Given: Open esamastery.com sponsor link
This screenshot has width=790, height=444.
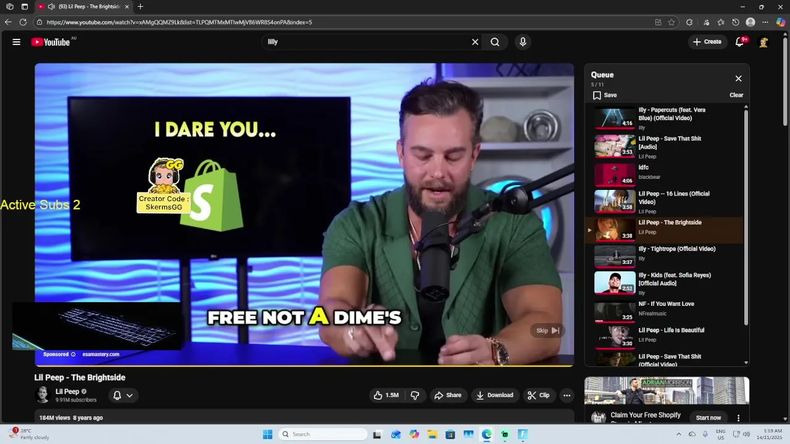Looking at the screenshot, I should [101, 355].
